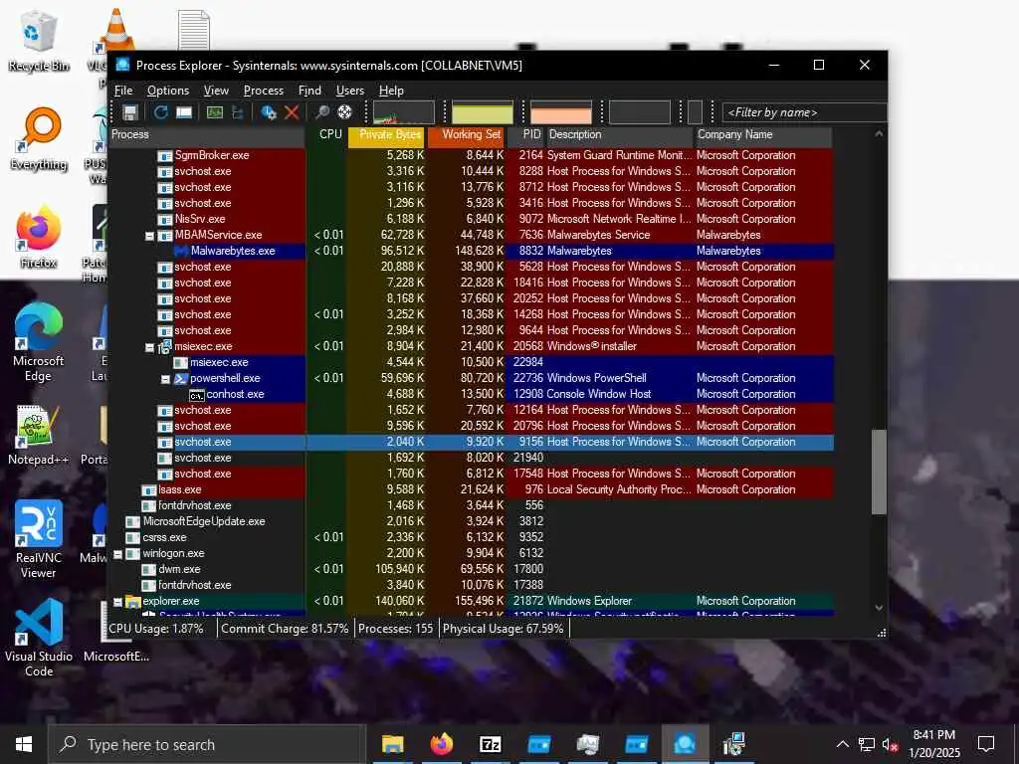Screen dimensions: 1019x764
Task: Collapse the explorer.exe tree node
Action: pyautogui.click(x=117, y=602)
